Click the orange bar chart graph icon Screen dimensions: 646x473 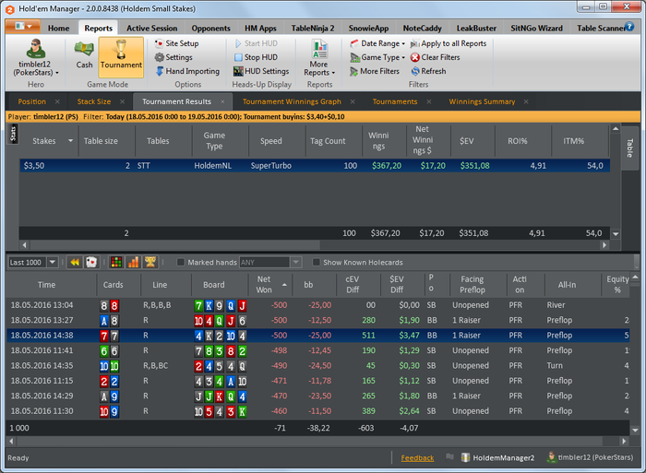pos(134,262)
